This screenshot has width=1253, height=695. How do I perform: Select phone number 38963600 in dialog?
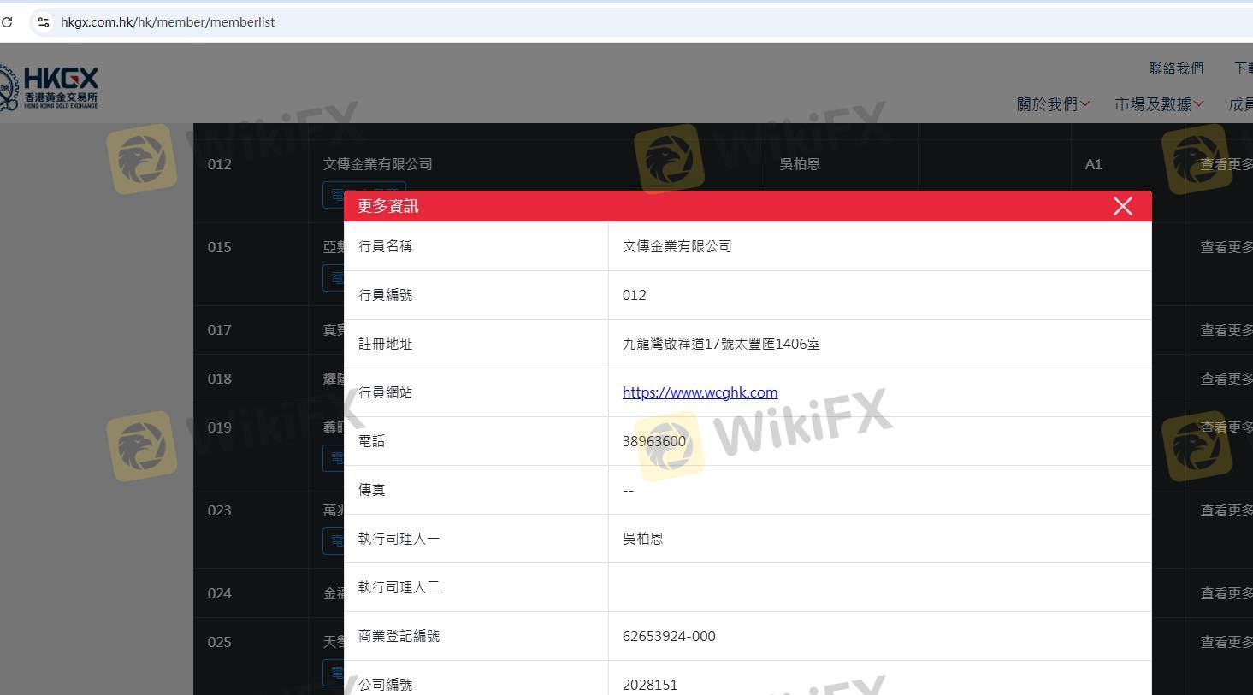[654, 441]
